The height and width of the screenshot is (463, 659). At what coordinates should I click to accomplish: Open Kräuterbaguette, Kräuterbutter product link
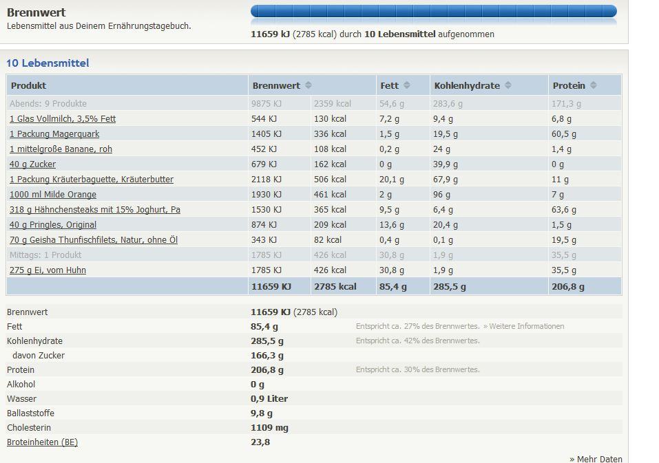click(x=92, y=180)
